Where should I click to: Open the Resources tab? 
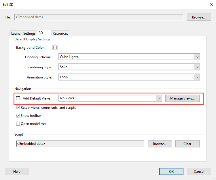click(60, 33)
